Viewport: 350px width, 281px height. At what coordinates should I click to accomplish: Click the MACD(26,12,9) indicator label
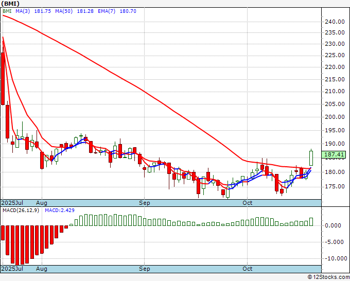click(x=21, y=210)
